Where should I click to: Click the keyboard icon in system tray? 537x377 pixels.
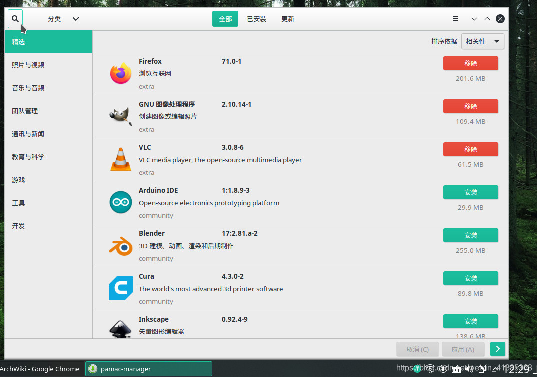tap(456, 369)
